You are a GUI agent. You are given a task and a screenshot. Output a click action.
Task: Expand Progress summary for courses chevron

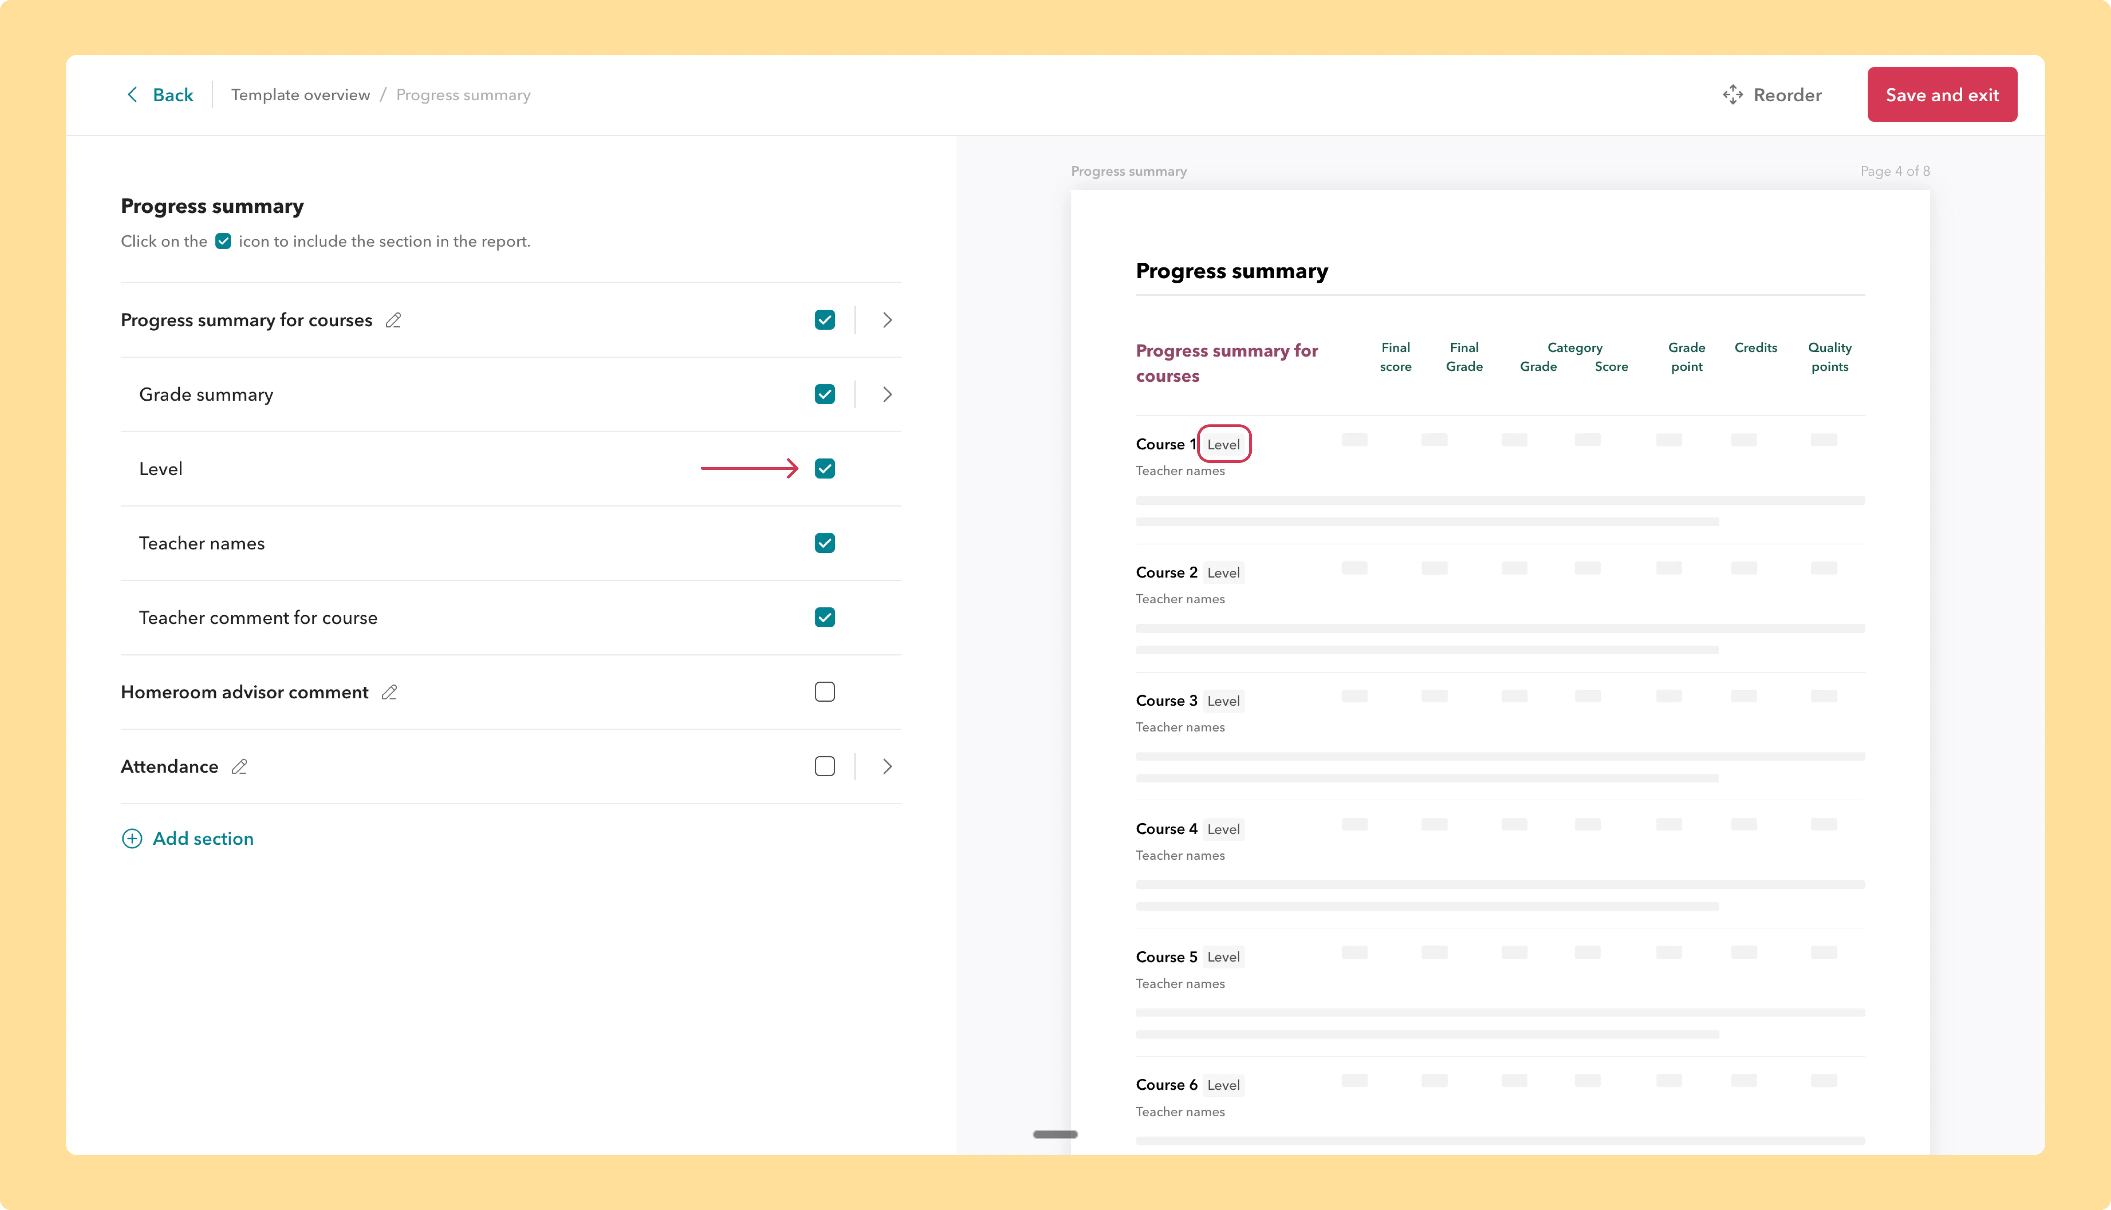click(887, 320)
